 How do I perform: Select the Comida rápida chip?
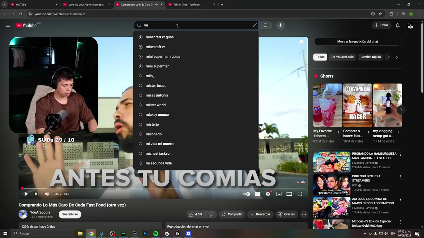coord(370,57)
